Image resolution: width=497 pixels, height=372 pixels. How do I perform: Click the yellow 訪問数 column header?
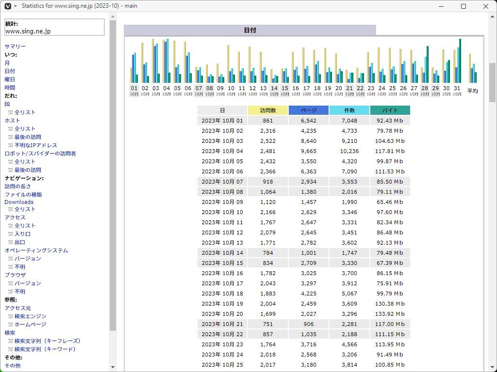[267, 110]
